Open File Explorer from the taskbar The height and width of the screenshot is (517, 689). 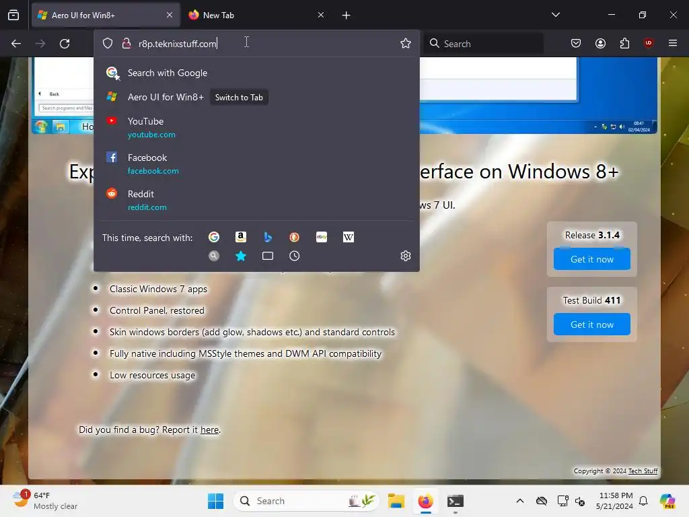click(x=396, y=501)
